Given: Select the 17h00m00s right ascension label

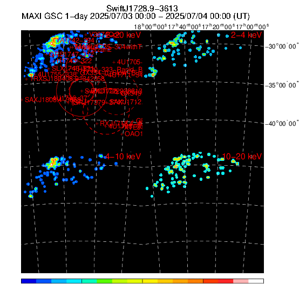Looking at the screenshot, I should tap(252, 26).
